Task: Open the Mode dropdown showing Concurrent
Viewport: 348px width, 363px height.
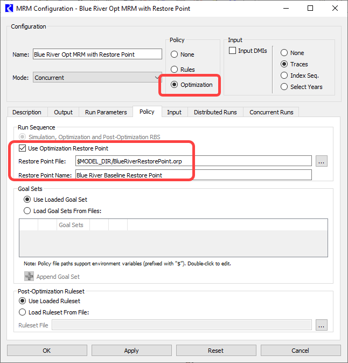Action: [x=97, y=78]
